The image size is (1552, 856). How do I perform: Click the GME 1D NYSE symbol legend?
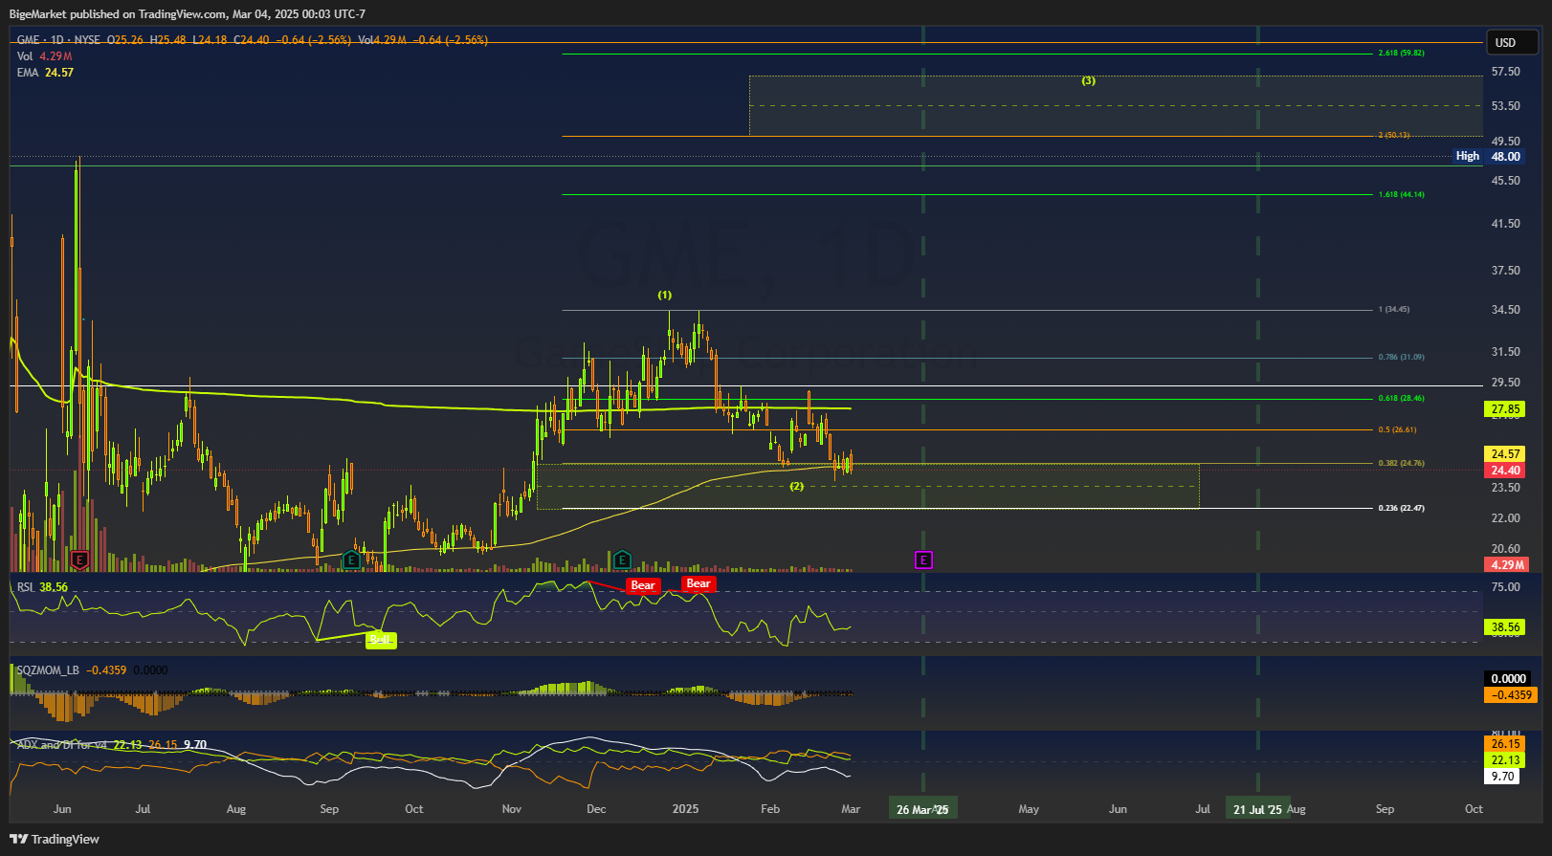[x=58, y=40]
